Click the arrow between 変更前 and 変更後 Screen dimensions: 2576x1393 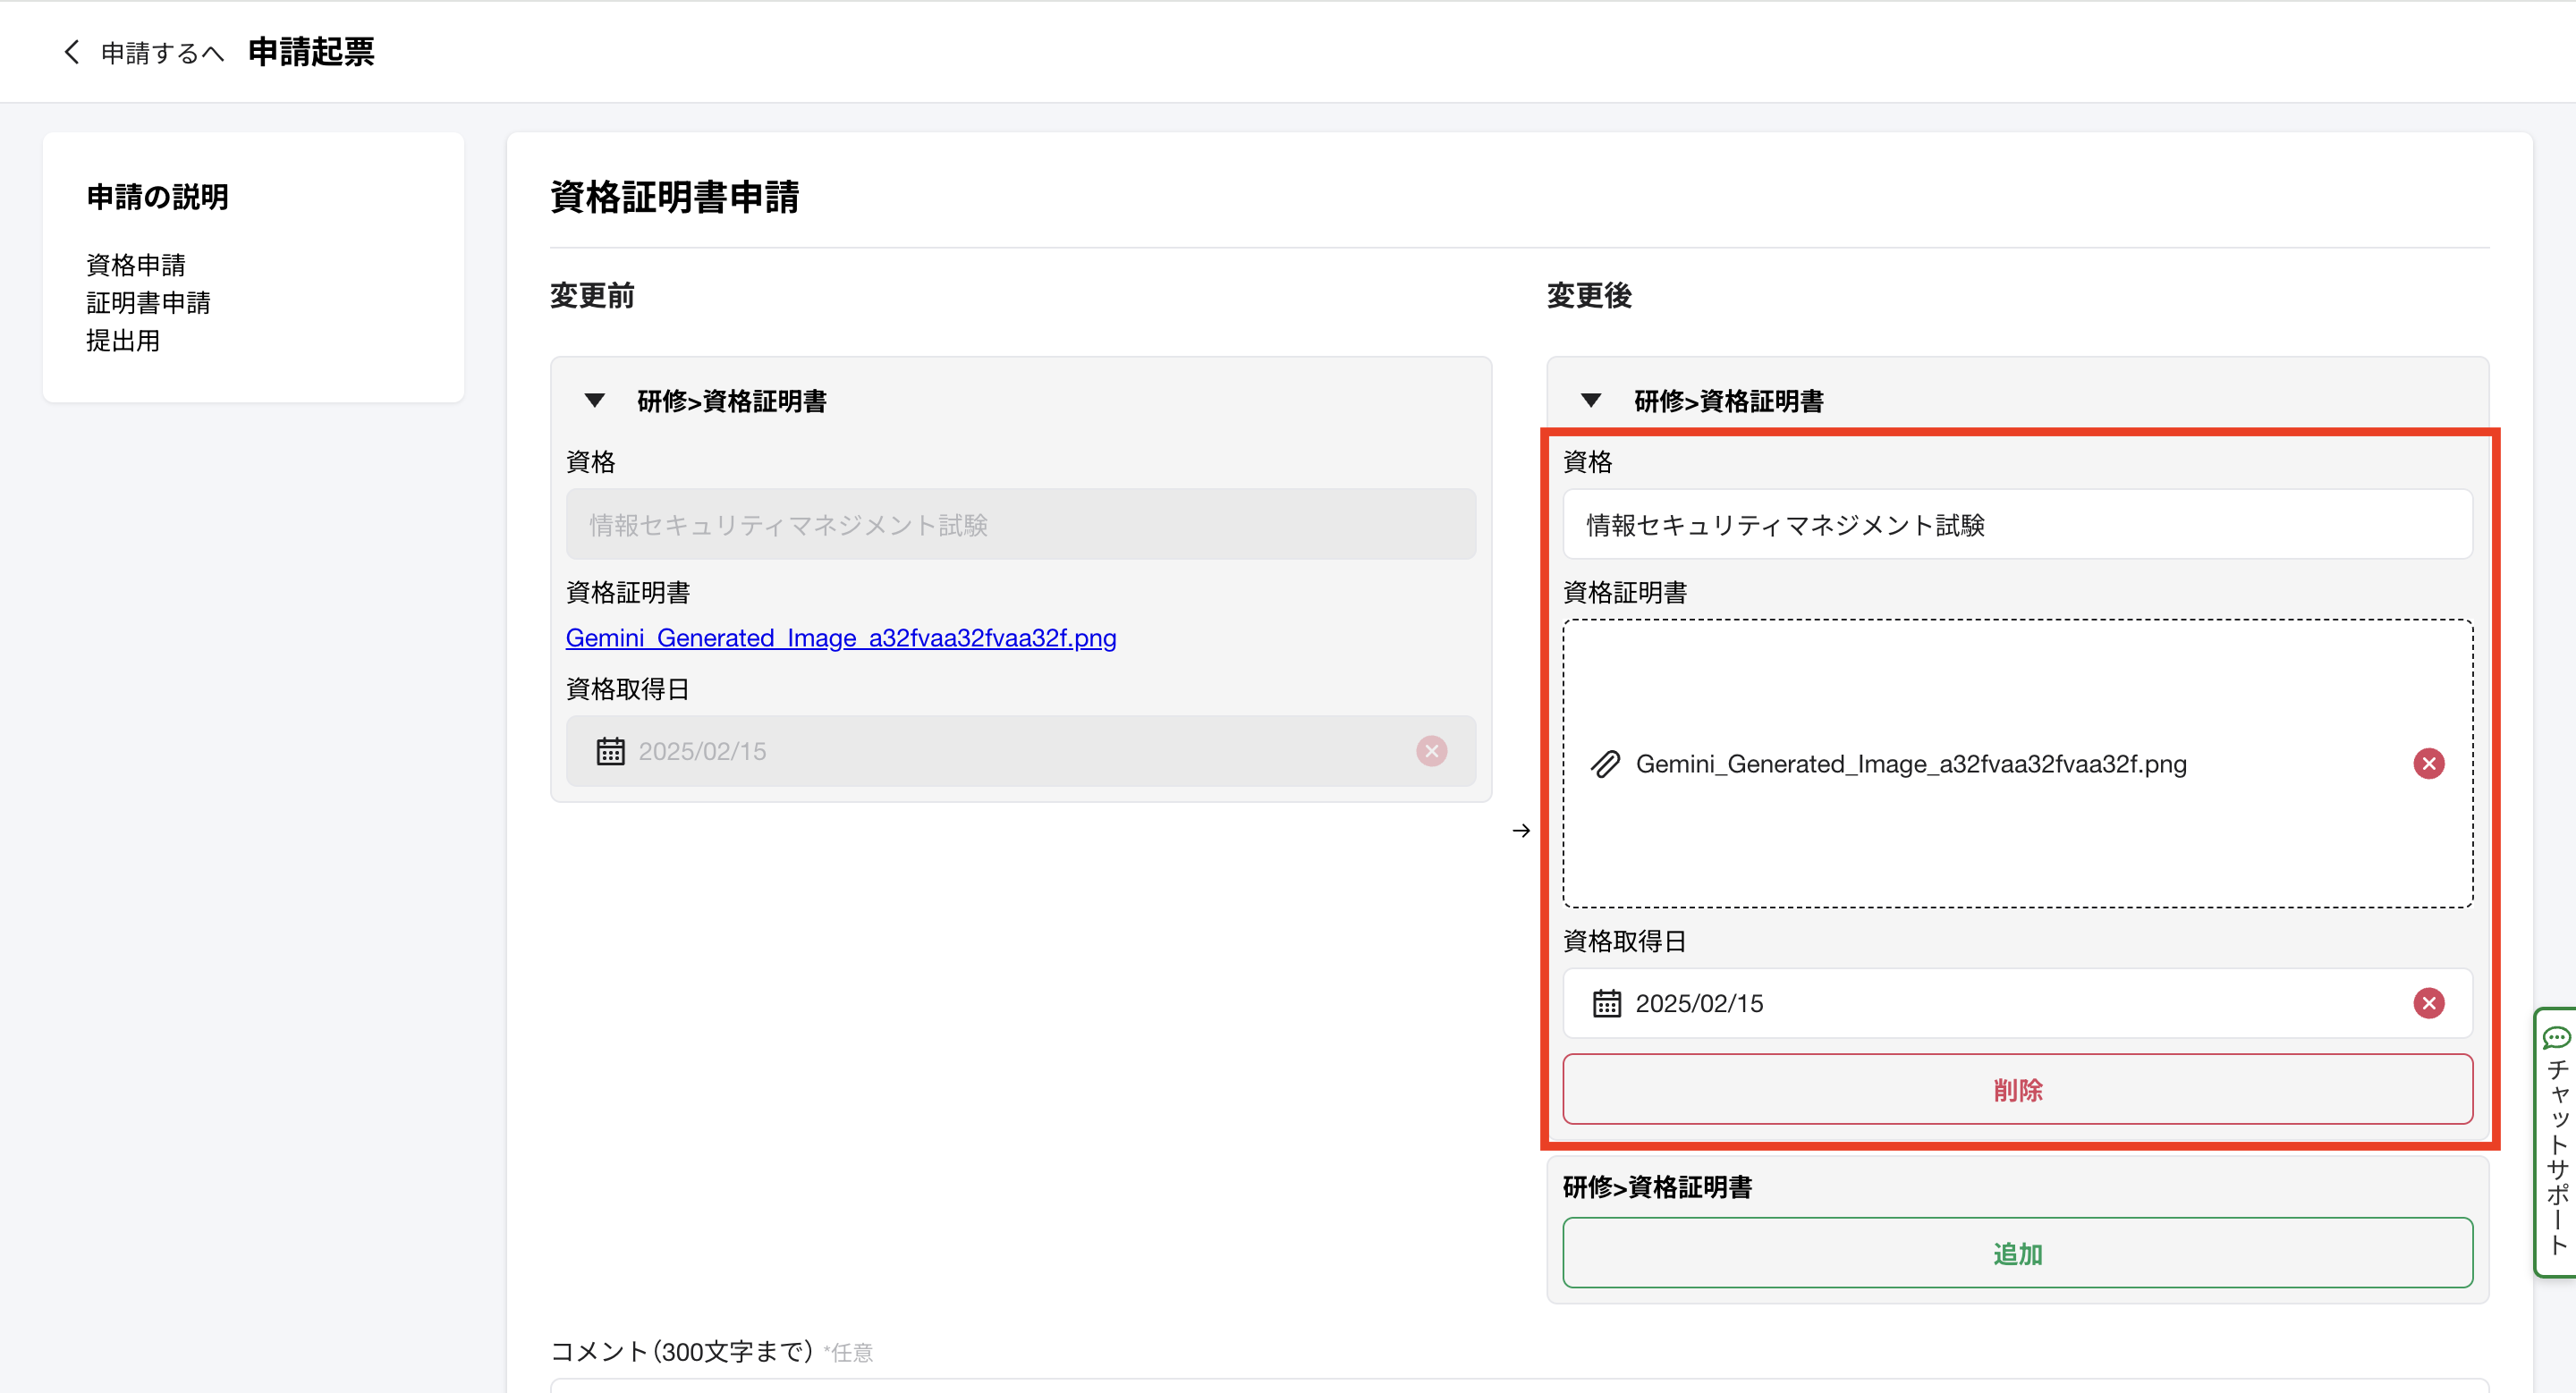coord(1521,832)
